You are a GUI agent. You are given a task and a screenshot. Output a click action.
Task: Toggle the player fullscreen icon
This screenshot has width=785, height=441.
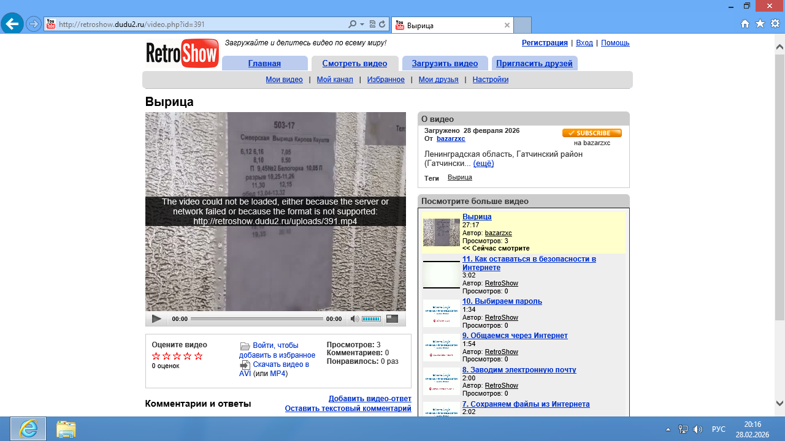(x=392, y=319)
